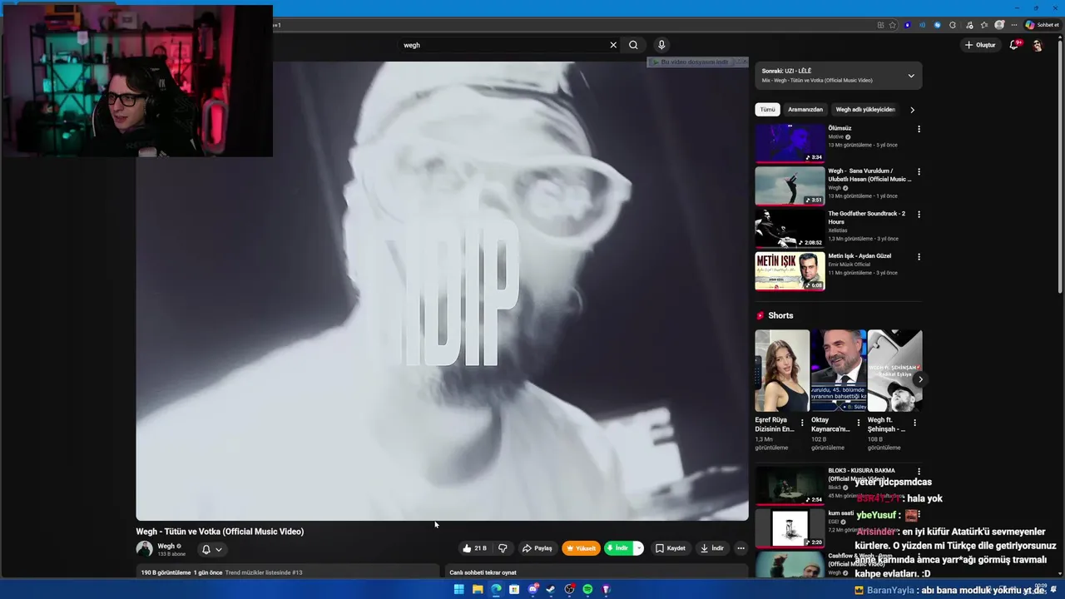Open the browser split-screen/apps icon
1065x599 pixels.
coord(881,25)
